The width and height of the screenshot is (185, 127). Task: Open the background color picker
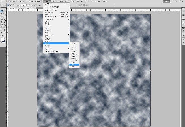4,41
